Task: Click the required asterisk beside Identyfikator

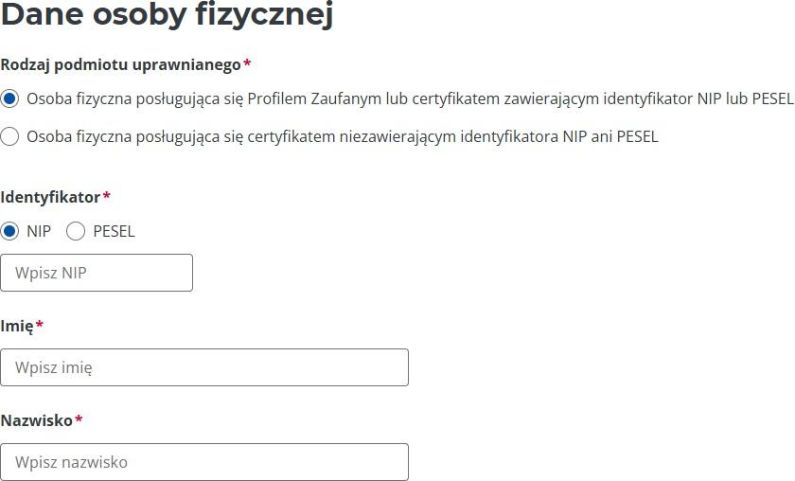Action: pyautogui.click(x=106, y=196)
